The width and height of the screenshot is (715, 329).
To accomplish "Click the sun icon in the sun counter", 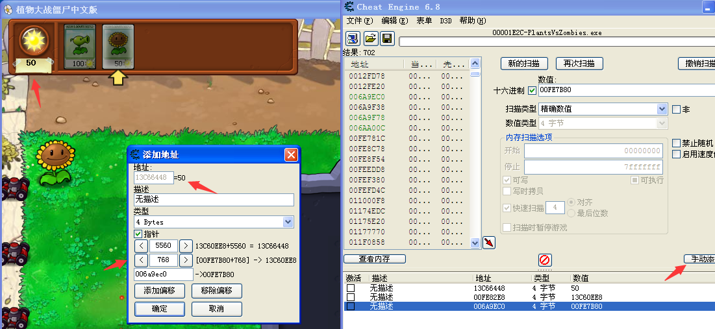I will [33, 41].
